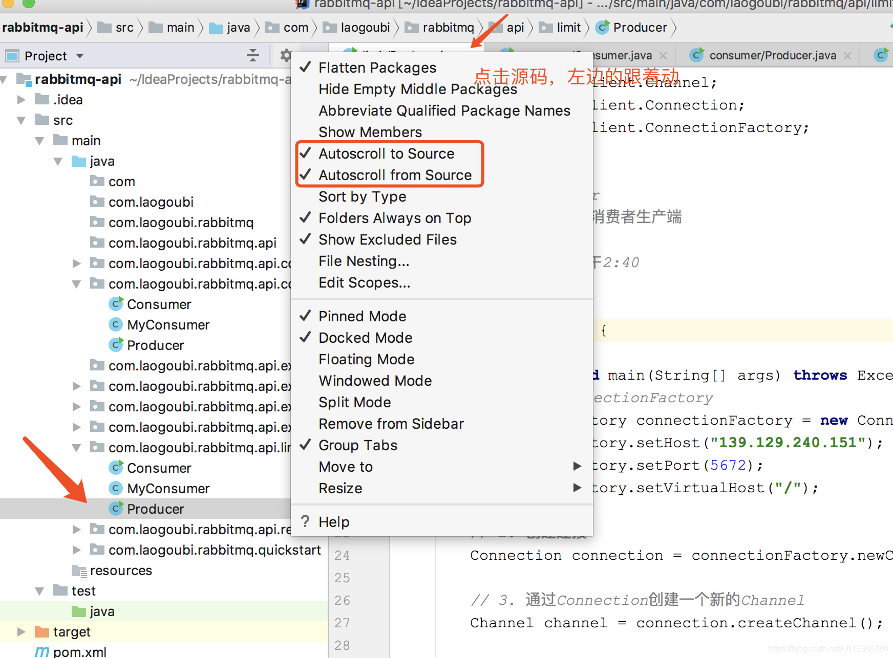The width and height of the screenshot is (893, 658).
Task: Toggle Docked Mode option
Action: coord(442,338)
